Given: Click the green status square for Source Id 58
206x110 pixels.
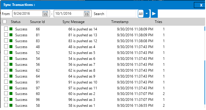Looking at the screenshot, I should click(11, 105).
